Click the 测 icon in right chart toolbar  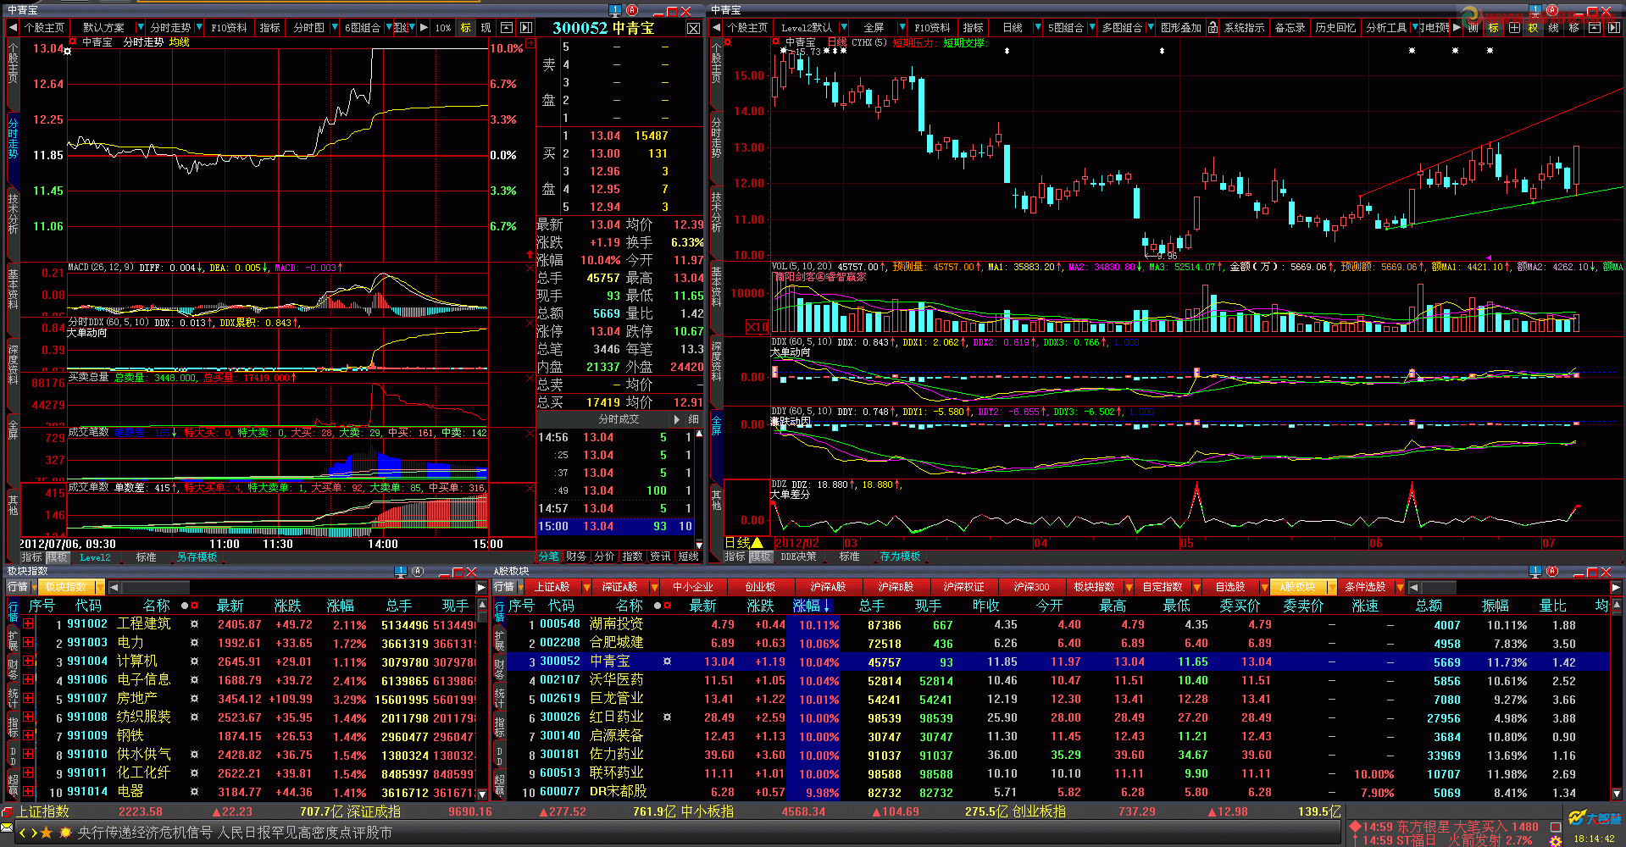coord(1473,28)
